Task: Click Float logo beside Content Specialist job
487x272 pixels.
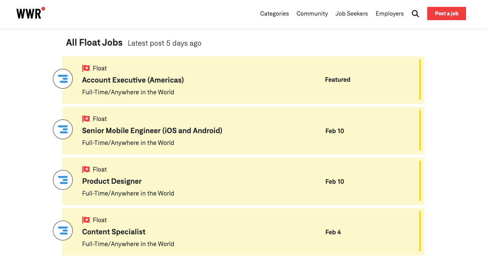Action: pos(63,231)
